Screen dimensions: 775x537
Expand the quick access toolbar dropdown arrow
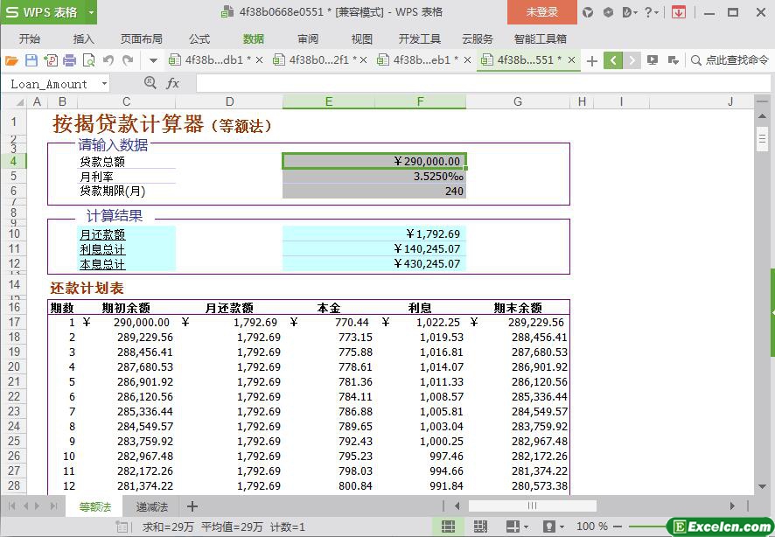tap(153, 60)
